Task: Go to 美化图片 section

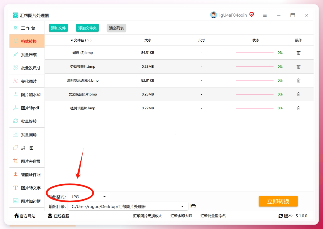Action: click(27, 81)
